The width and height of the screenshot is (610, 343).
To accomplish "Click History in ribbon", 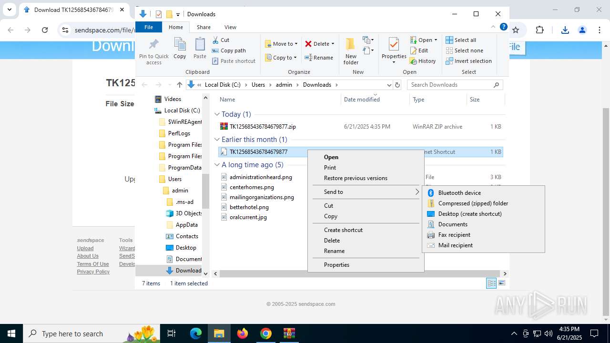I will 423,61.
